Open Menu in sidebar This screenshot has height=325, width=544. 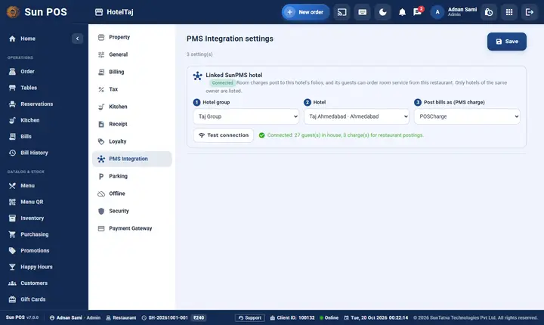44,185
